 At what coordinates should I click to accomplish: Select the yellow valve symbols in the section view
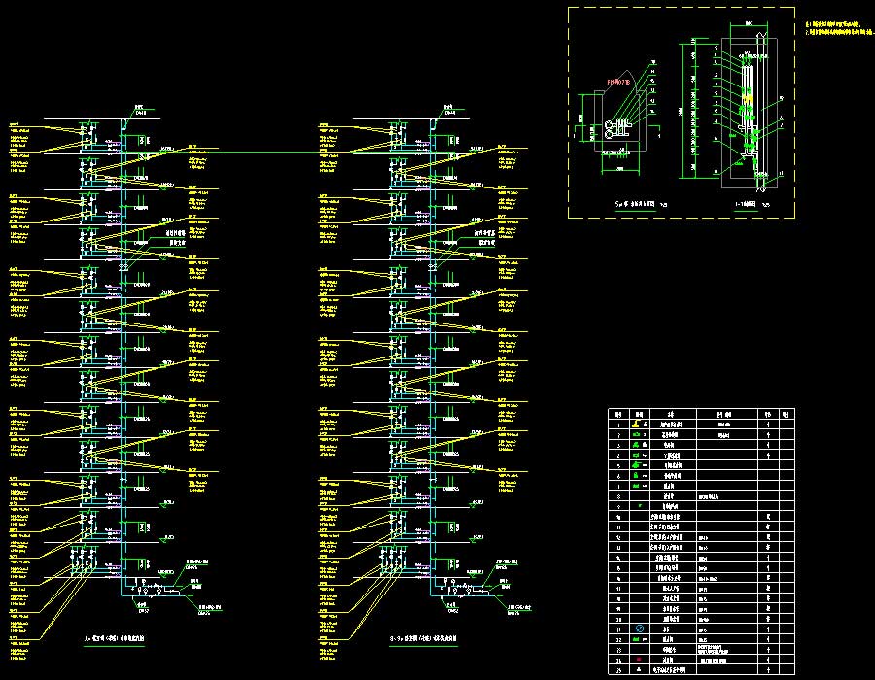click(x=748, y=99)
